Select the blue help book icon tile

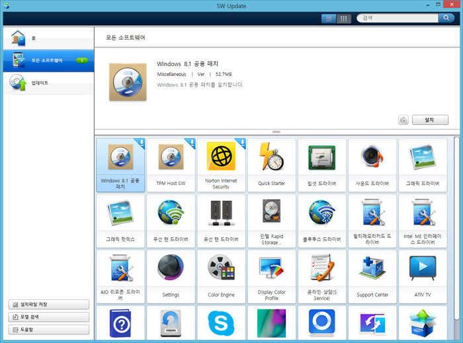[120, 323]
